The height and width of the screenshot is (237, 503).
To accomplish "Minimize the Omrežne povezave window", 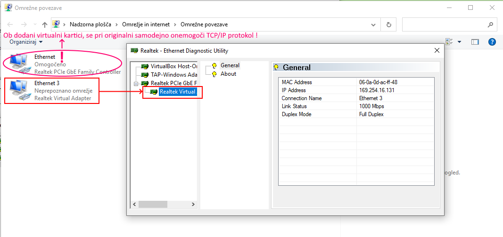I will pyautogui.click(x=449, y=8).
